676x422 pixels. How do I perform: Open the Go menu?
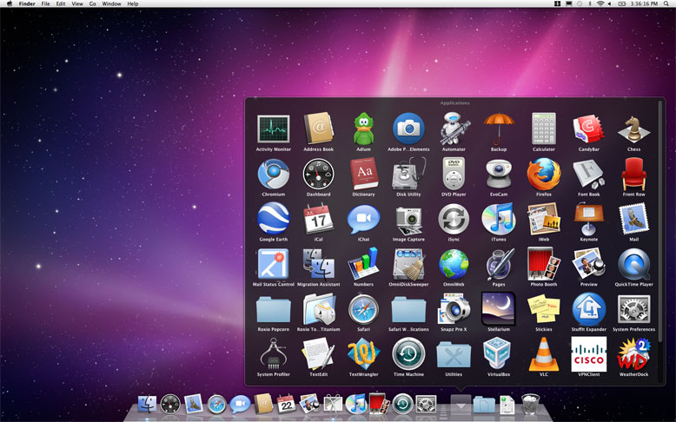tap(93, 3)
